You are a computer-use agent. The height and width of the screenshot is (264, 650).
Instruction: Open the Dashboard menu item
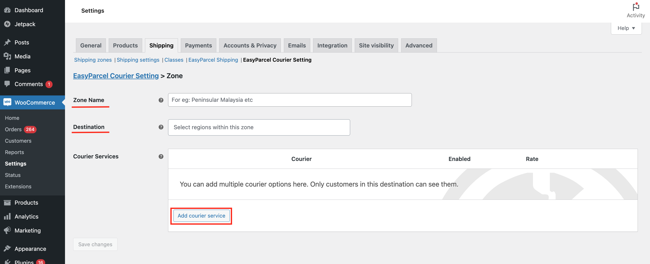(32, 10)
